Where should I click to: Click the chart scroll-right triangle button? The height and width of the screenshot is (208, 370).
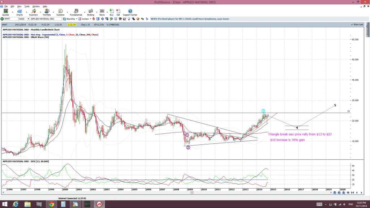(361, 193)
